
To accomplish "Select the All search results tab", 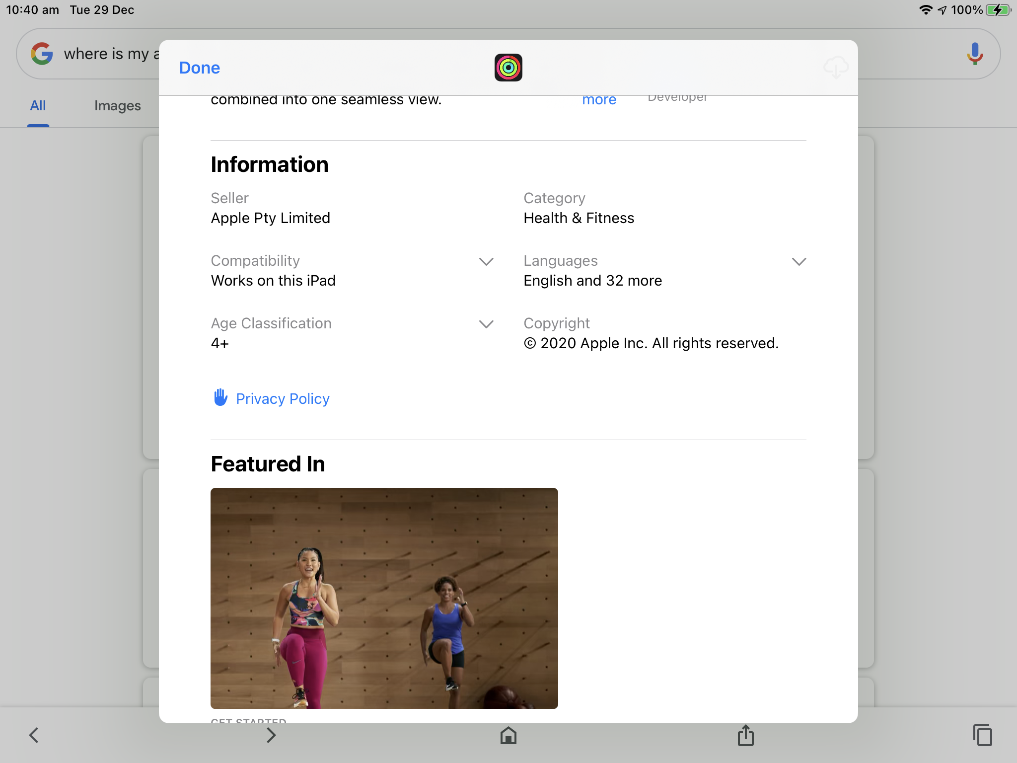I will click(38, 106).
